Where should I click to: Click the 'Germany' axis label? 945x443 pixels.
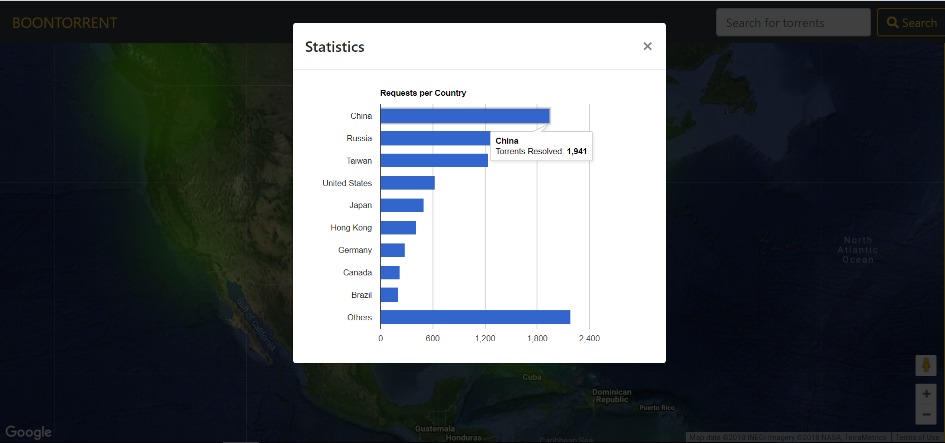pyautogui.click(x=355, y=250)
